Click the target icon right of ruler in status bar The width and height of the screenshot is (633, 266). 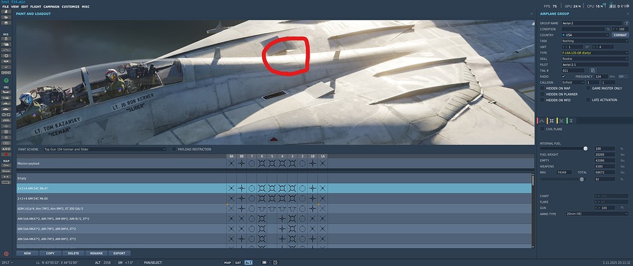[276, 262]
